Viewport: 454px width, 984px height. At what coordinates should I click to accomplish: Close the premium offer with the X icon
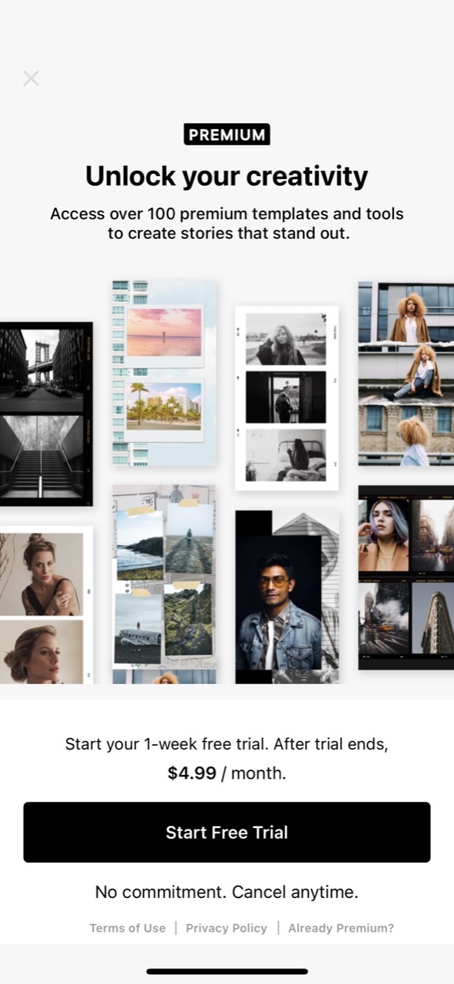pos(31,78)
